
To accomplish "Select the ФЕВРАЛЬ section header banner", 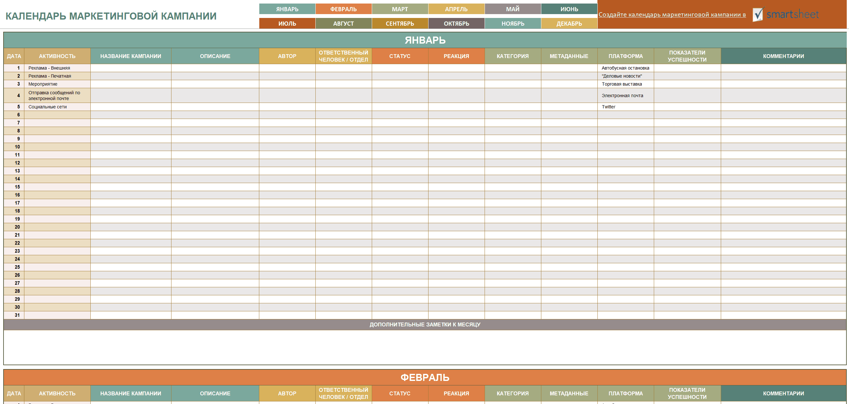I will coord(425,377).
